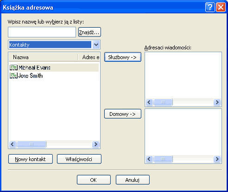
Task: Click the Jone Smith contact card icon
Action: (x=13, y=76)
